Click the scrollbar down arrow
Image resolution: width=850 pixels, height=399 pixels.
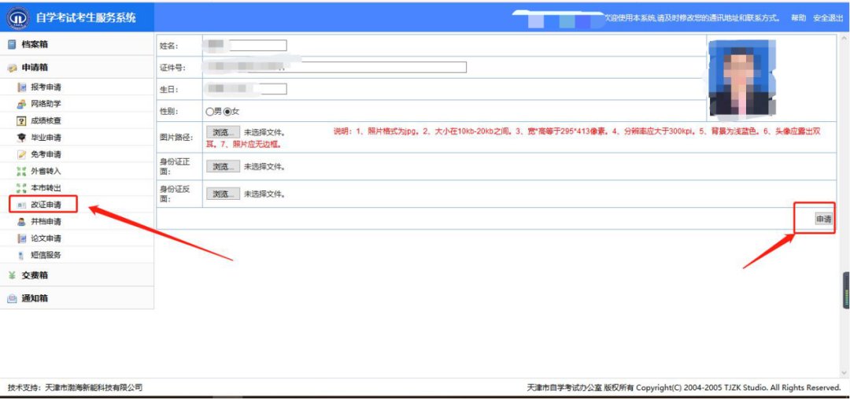point(844,373)
